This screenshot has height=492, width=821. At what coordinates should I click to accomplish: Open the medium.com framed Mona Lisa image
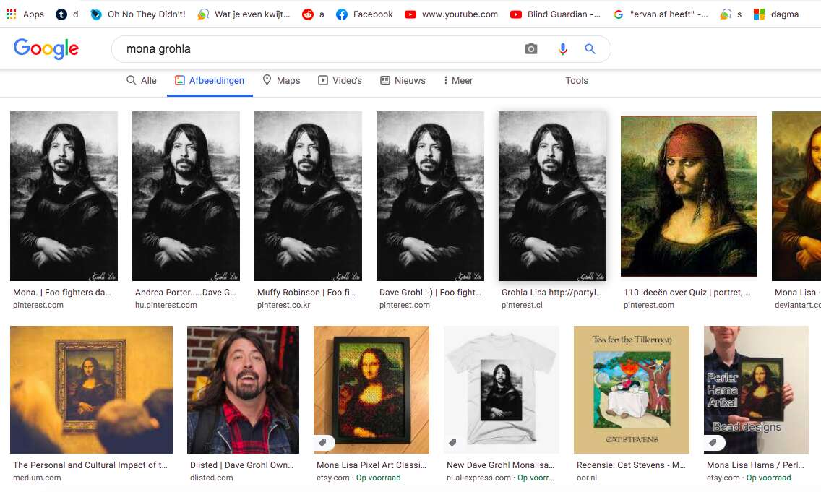coord(91,389)
